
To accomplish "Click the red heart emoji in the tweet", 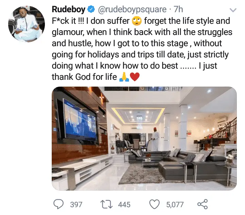I will tap(135, 77).
